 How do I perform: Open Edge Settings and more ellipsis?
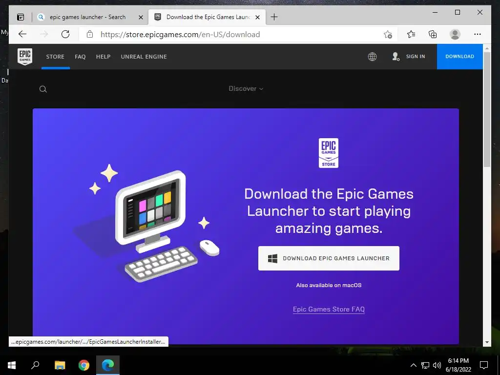point(478,34)
